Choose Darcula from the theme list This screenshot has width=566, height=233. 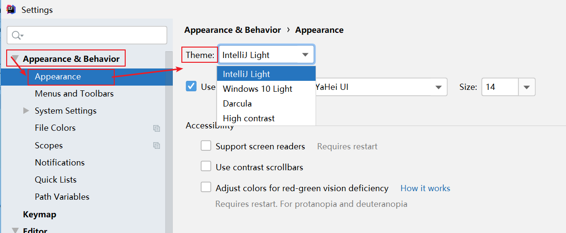tap(237, 103)
